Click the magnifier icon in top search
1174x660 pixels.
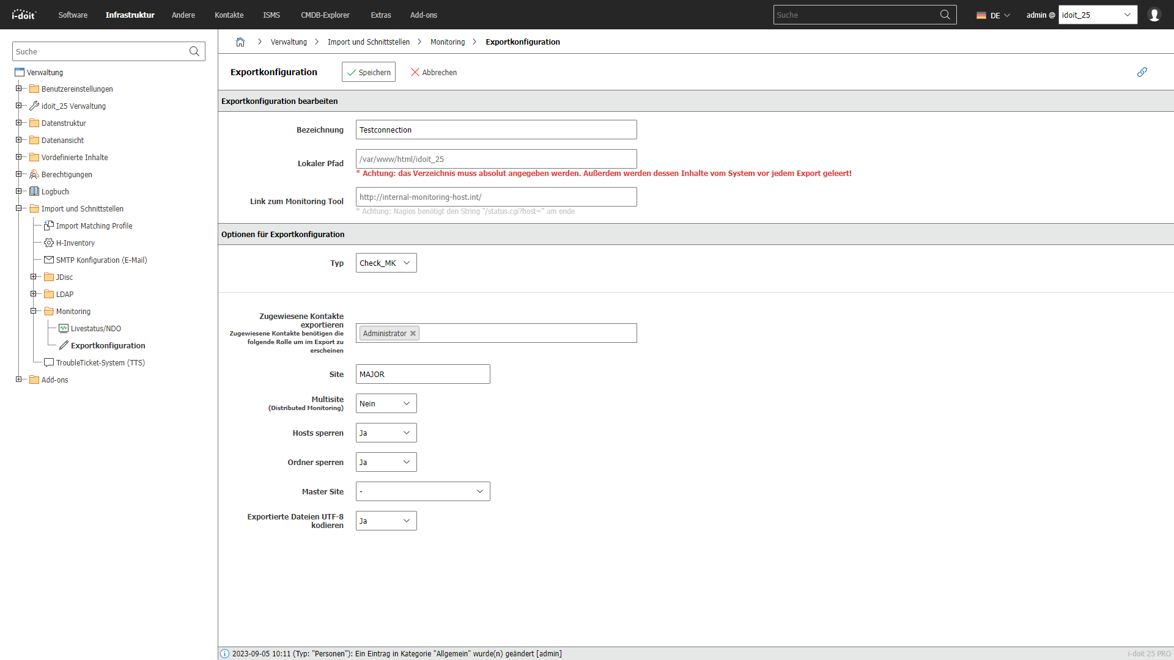(x=945, y=15)
